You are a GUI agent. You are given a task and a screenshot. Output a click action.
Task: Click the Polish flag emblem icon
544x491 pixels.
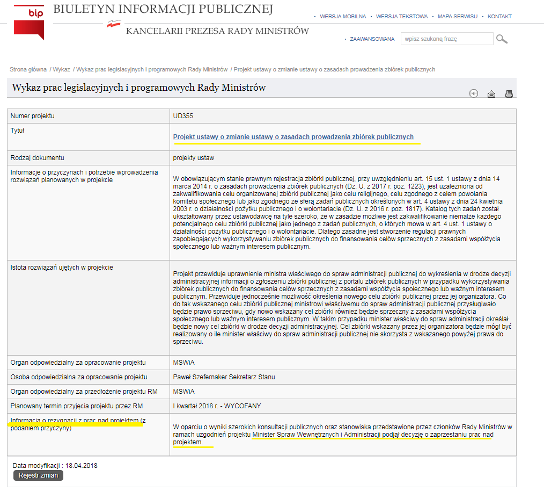(x=114, y=24)
